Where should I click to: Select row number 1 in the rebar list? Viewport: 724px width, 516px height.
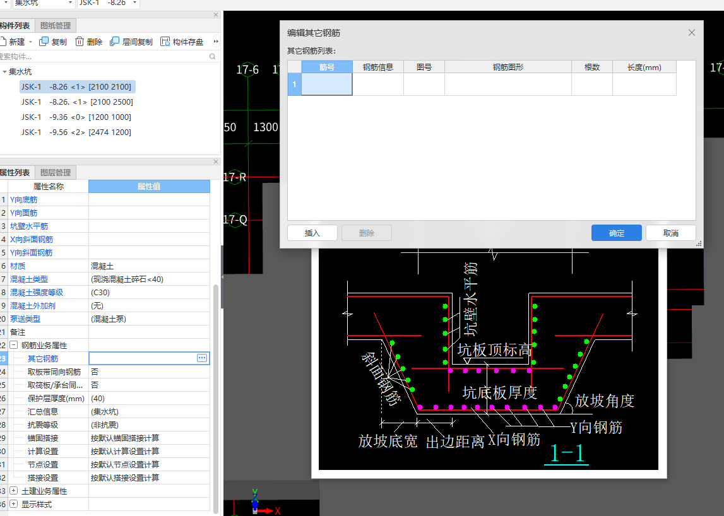tap(294, 85)
